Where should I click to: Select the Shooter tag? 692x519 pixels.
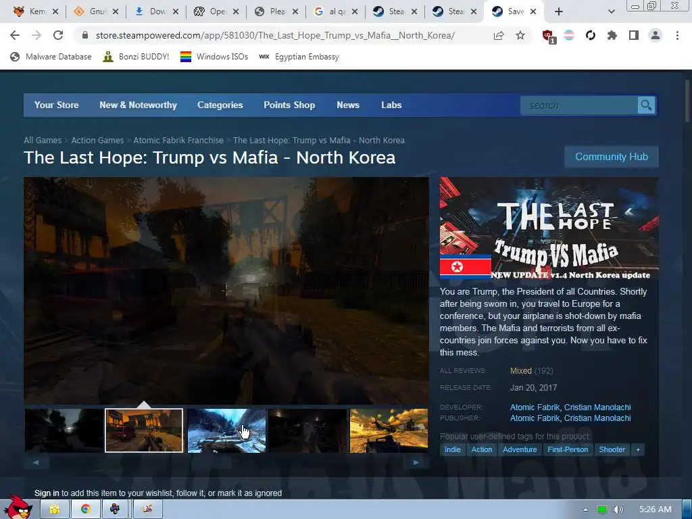click(x=612, y=449)
